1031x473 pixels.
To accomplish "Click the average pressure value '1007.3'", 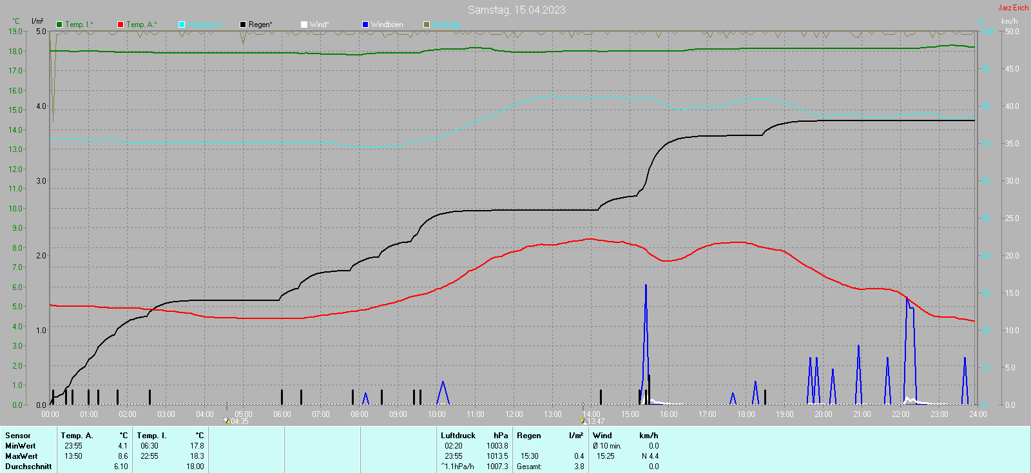I will (x=497, y=467).
